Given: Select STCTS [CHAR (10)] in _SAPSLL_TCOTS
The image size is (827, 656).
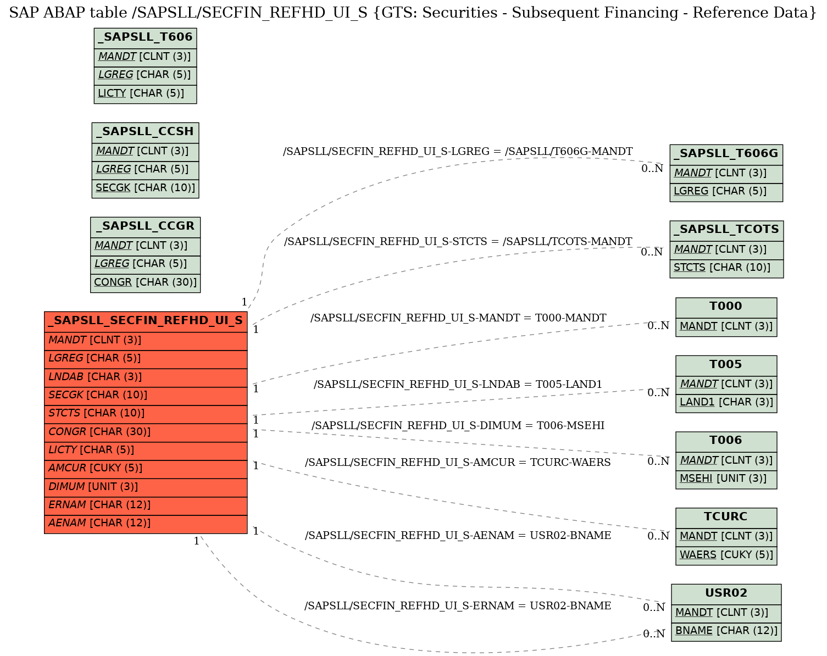Looking at the screenshot, I should [726, 268].
